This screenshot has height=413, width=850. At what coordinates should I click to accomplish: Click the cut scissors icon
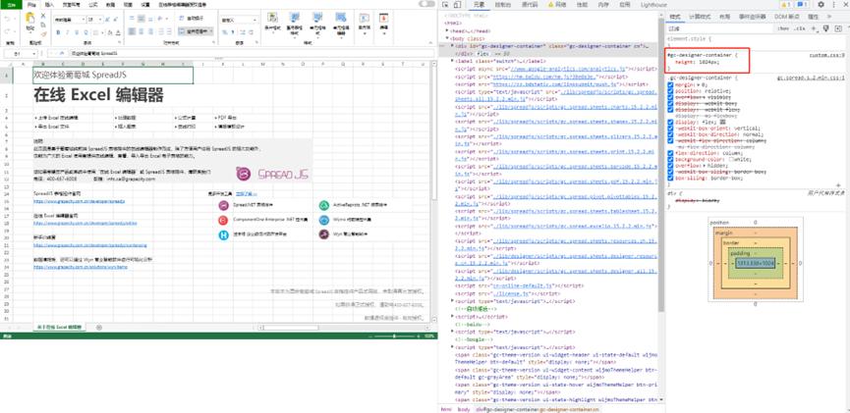tap(43, 16)
